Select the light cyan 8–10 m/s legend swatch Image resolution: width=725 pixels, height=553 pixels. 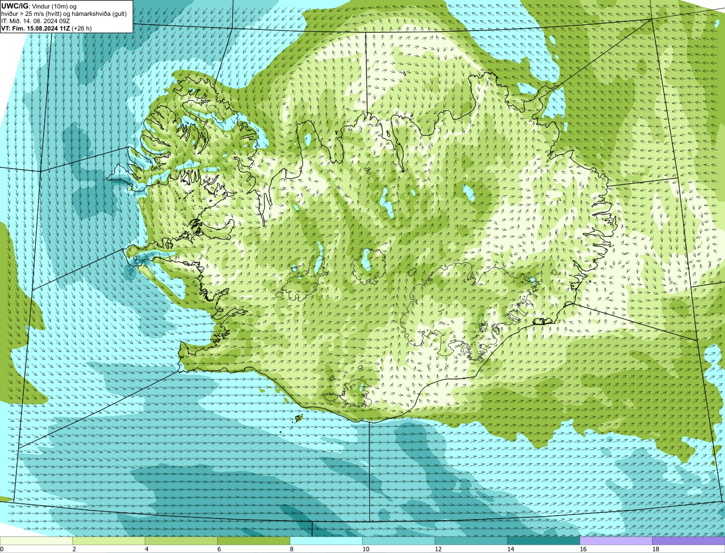(x=326, y=541)
